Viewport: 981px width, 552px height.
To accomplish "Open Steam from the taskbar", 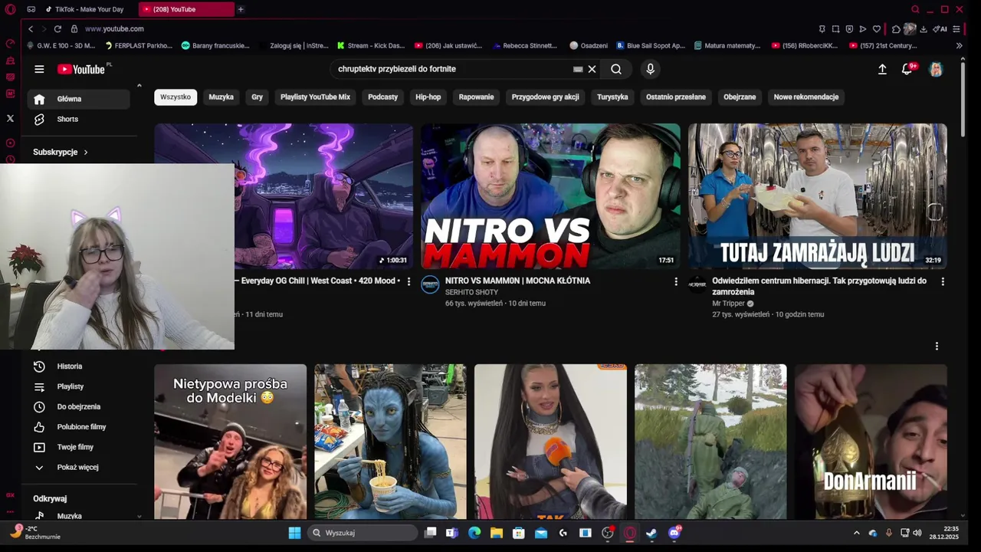I will tap(651, 533).
